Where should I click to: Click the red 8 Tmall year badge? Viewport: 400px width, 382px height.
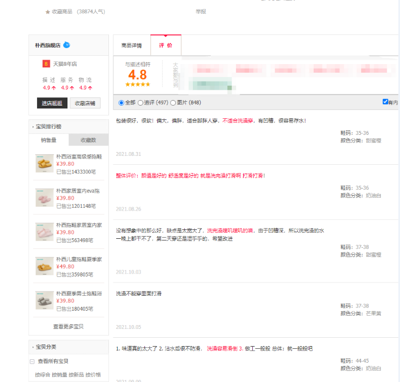coord(46,64)
